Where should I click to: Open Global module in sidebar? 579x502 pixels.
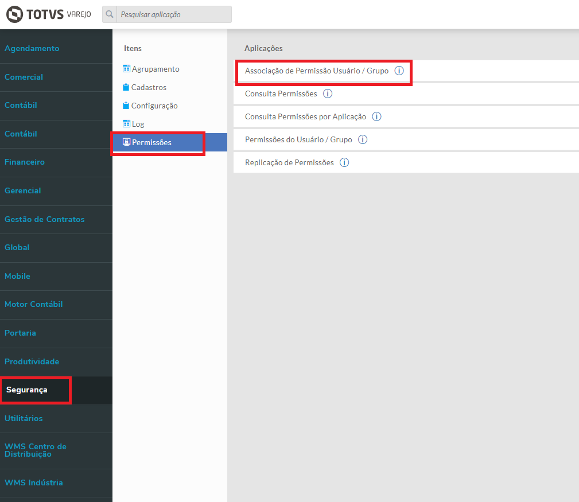56,248
